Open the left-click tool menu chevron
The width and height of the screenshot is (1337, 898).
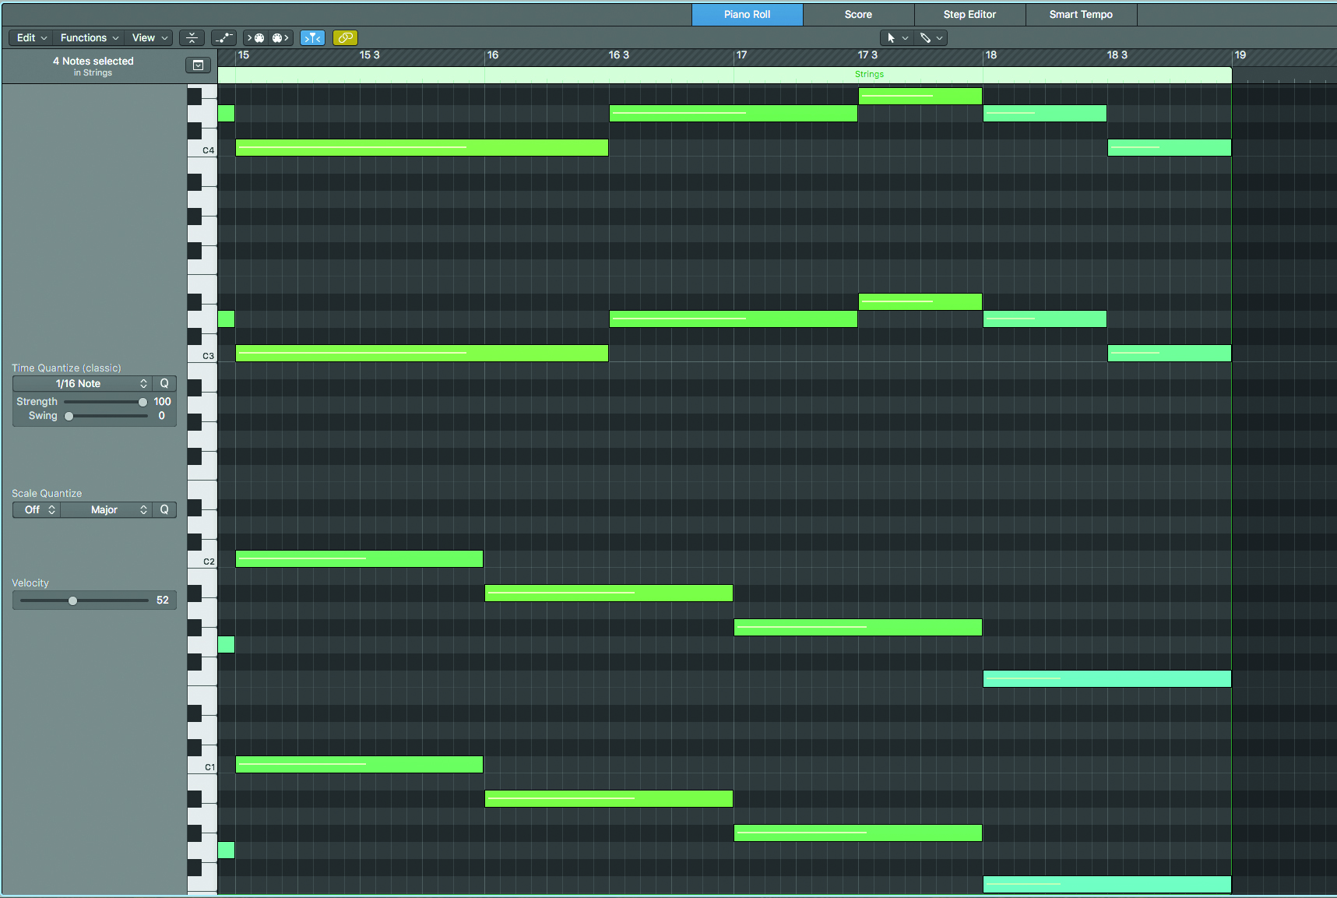pyautogui.click(x=905, y=37)
